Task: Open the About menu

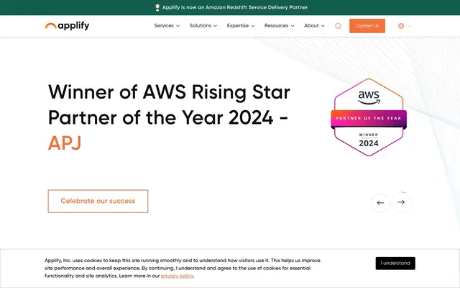Action: [315, 26]
